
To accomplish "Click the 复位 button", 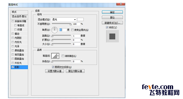I will pyautogui.click(x=112, y=17).
